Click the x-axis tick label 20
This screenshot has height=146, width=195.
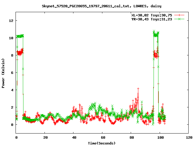(x=45, y=137)
